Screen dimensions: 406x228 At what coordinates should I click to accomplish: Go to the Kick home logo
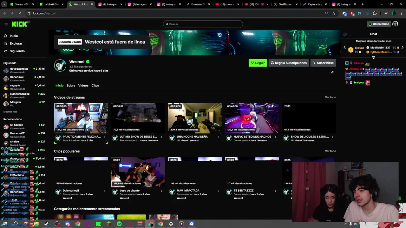(21, 24)
